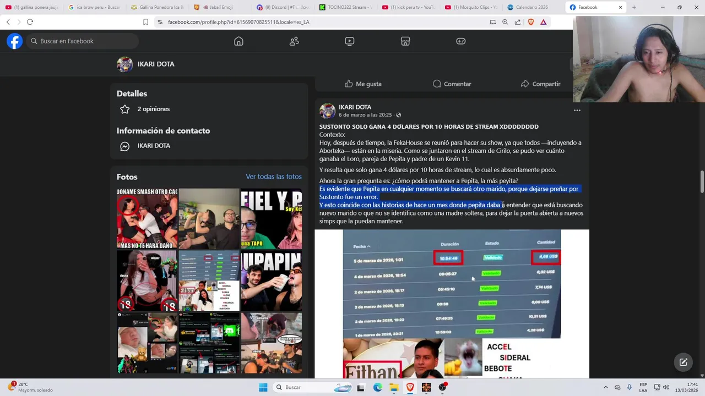Switch to kick peru tv YouTube tab
This screenshot has height=396, width=705.
point(409,7)
